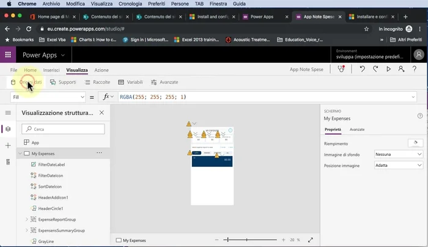This screenshot has width=428, height=247.
Task: Open a new browser tab
Action: click(405, 17)
